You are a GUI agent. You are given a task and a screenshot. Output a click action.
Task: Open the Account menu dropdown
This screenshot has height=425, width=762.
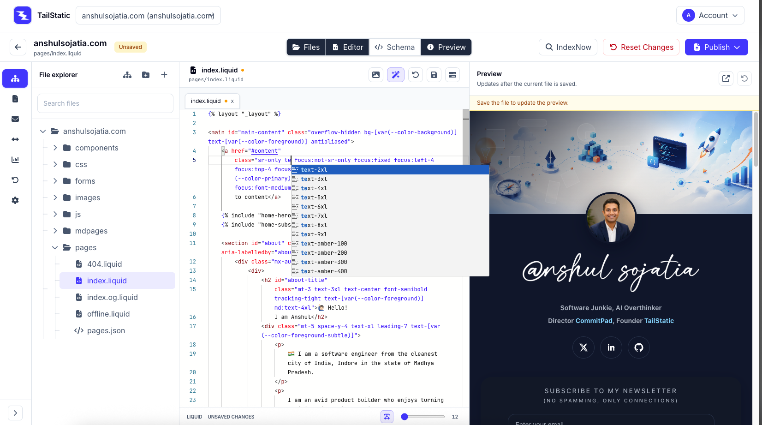(x=710, y=15)
